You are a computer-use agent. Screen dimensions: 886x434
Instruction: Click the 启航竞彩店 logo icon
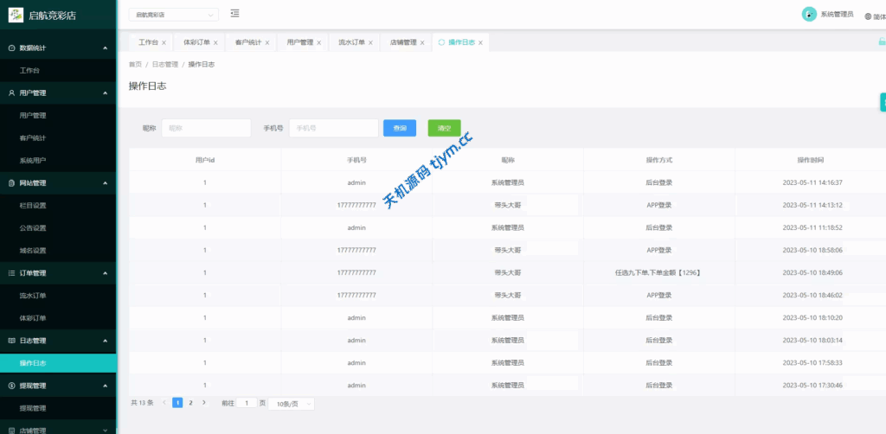pyautogui.click(x=16, y=15)
